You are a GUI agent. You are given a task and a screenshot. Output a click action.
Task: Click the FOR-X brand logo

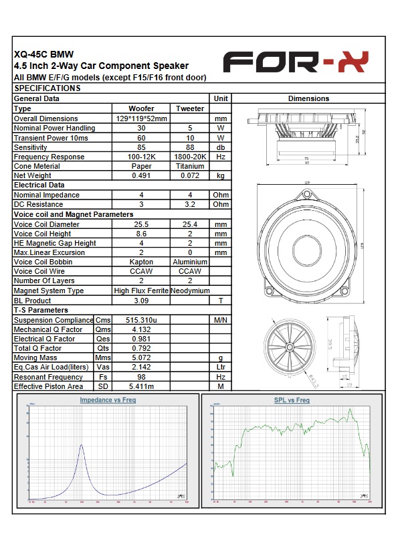pos(296,62)
